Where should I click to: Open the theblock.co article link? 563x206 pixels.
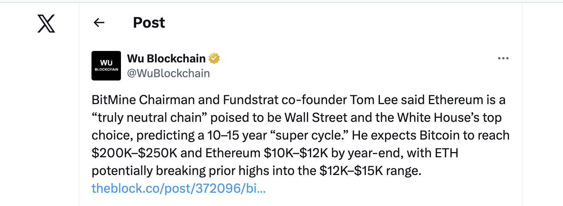click(x=178, y=189)
